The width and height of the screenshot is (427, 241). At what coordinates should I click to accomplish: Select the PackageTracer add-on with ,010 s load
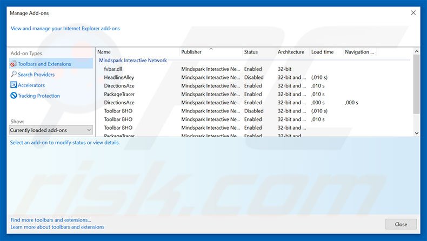pos(119,94)
